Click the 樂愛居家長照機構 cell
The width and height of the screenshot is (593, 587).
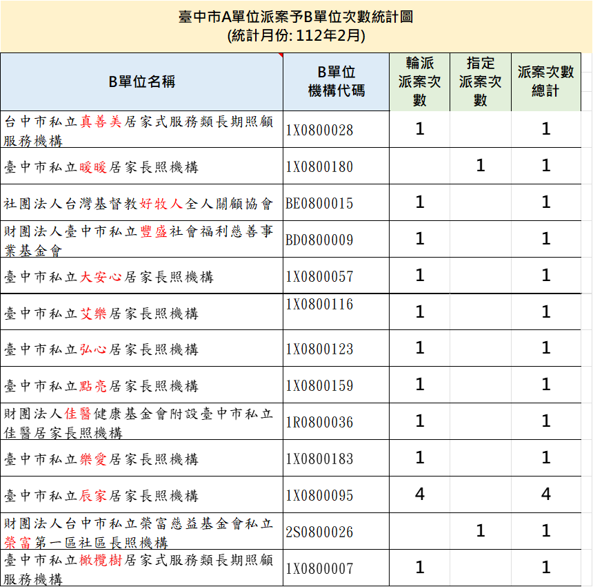(x=142, y=459)
